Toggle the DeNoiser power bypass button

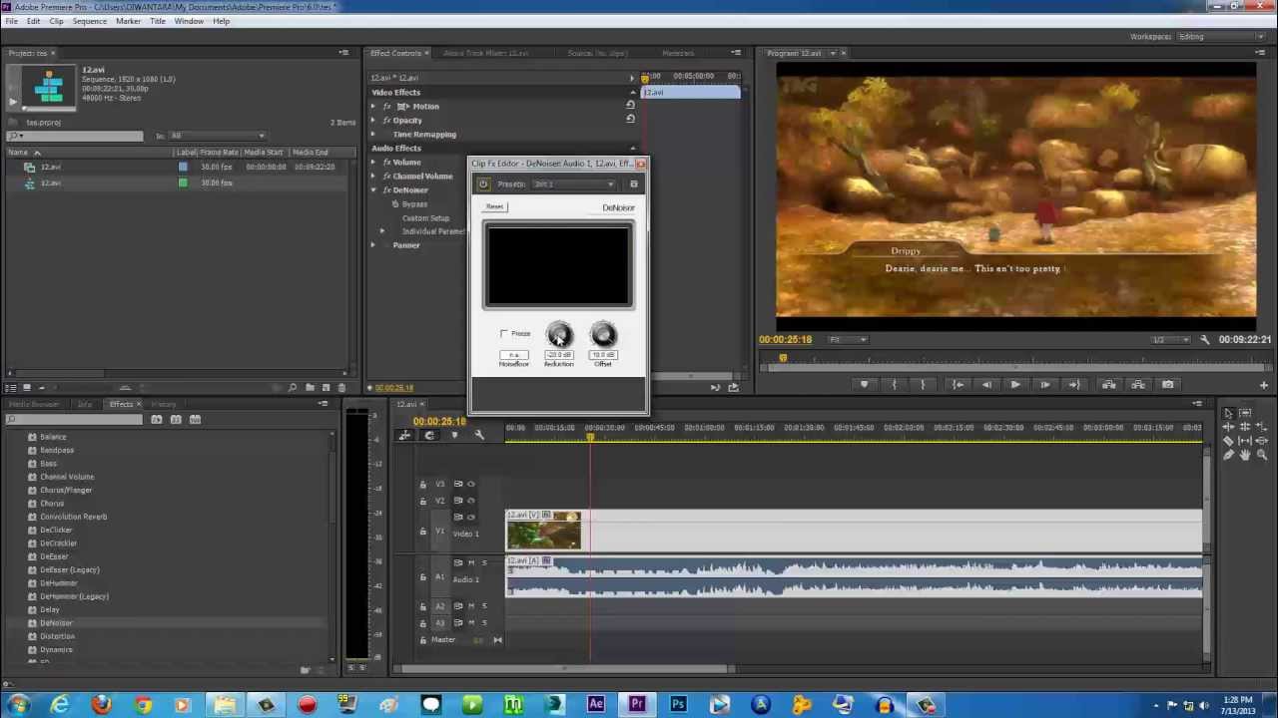pos(483,183)
